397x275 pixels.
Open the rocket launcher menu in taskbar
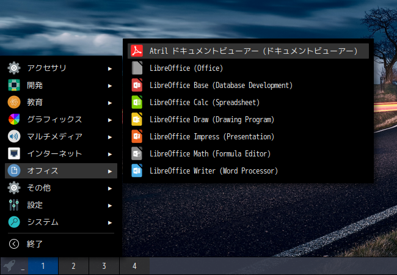pyautogui.click(x=9, y=266)
